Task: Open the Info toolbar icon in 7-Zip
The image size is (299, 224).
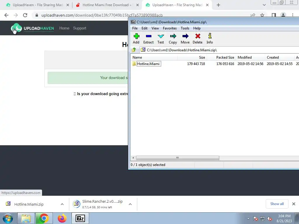Action: pyautogui.click(x=210, y=39)
